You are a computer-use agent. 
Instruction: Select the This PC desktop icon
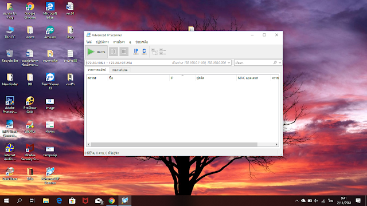[10, 32]
